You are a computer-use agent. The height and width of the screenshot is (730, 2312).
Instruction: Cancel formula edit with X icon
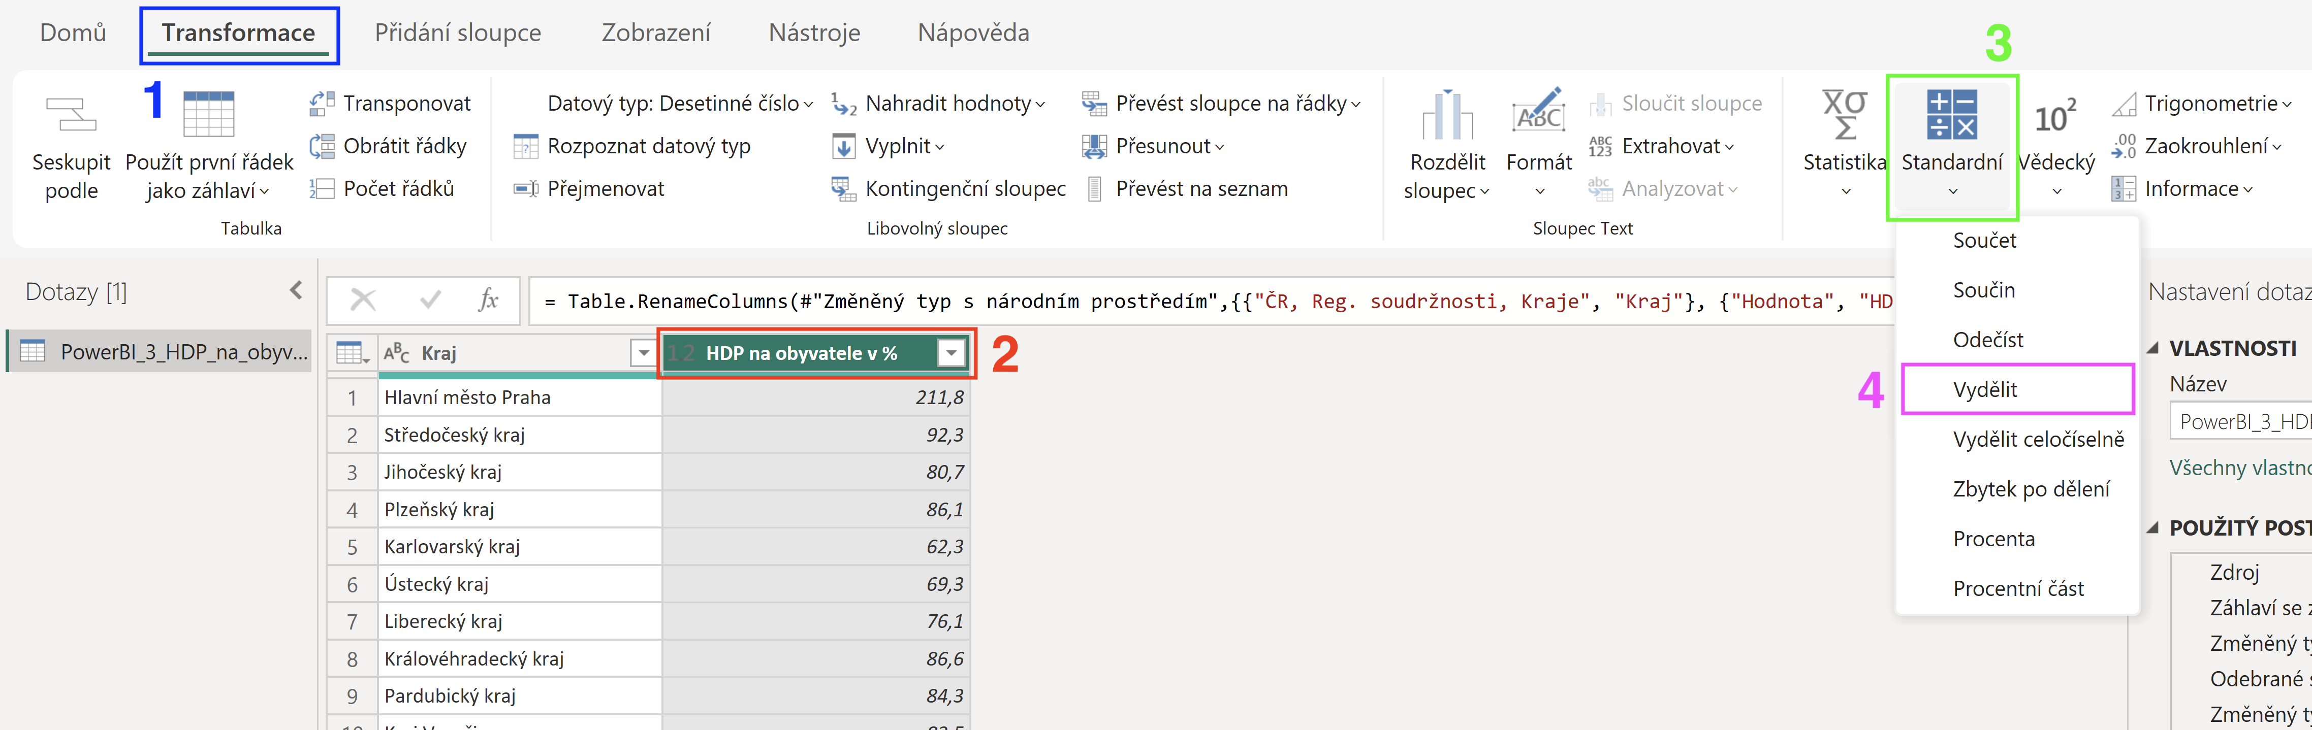pos(363,300)
